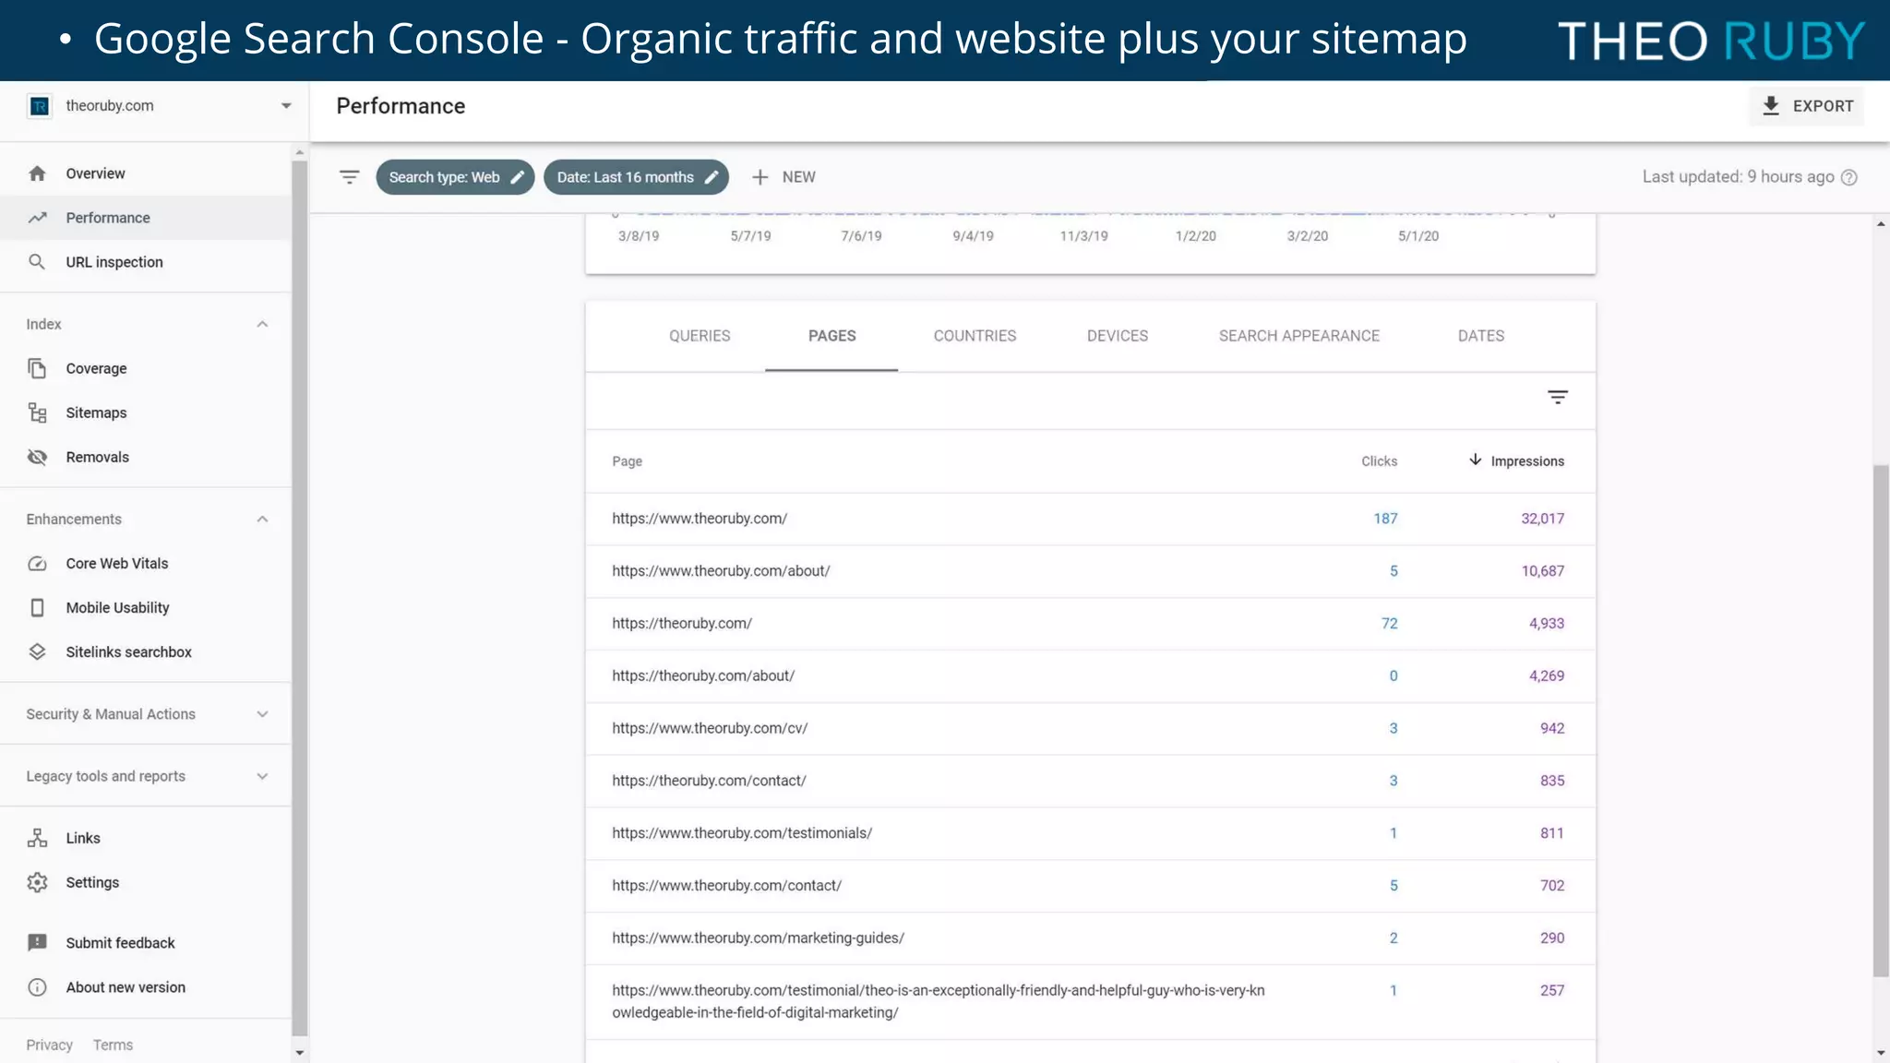Click the Removals crossed-eye icon
The image size is (1890, 1063).
coord(37,457)
